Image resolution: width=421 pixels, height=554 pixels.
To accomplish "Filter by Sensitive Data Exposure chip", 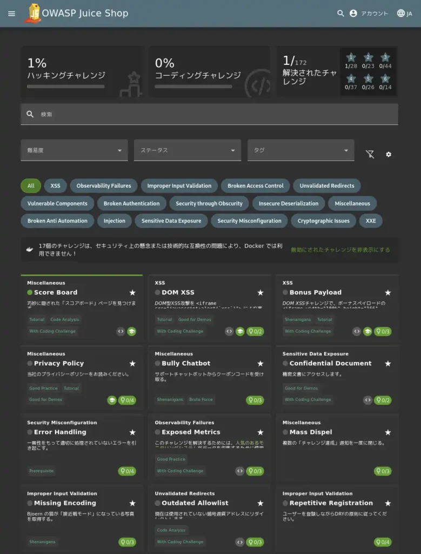I will tap(171, 221).
